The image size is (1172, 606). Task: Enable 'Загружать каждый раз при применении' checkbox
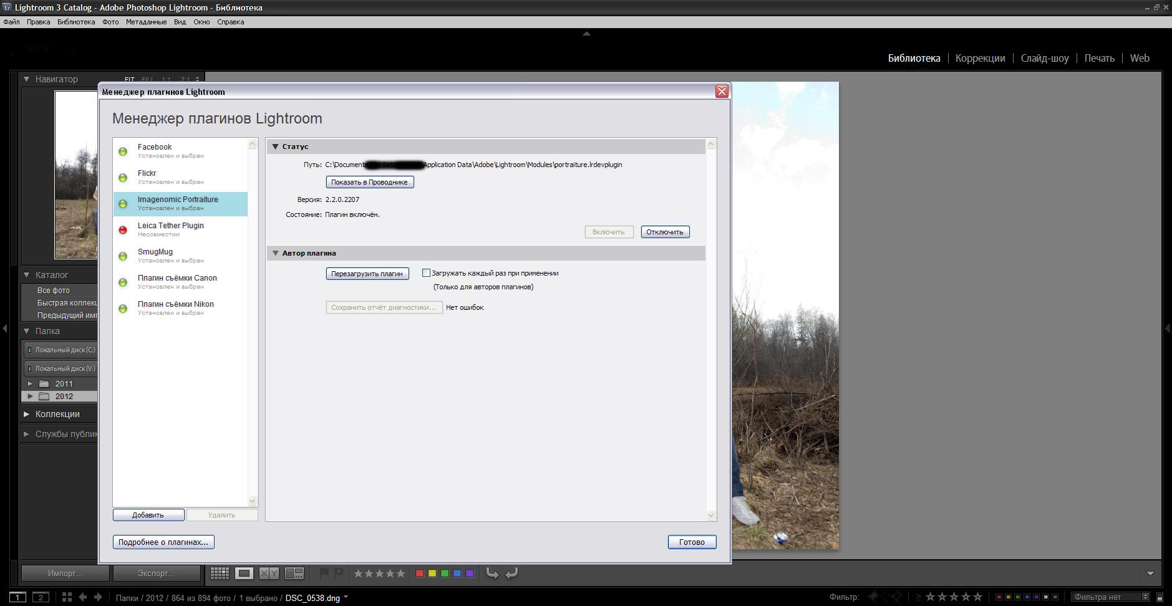(x=426, y=273)
